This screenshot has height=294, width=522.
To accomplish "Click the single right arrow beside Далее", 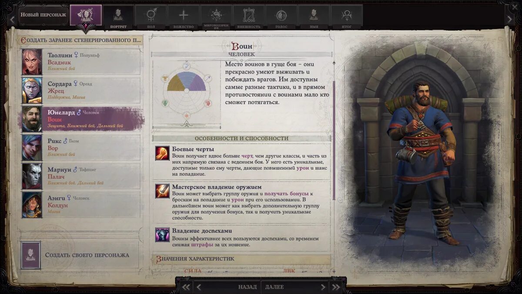I will [x=323, y=287].
